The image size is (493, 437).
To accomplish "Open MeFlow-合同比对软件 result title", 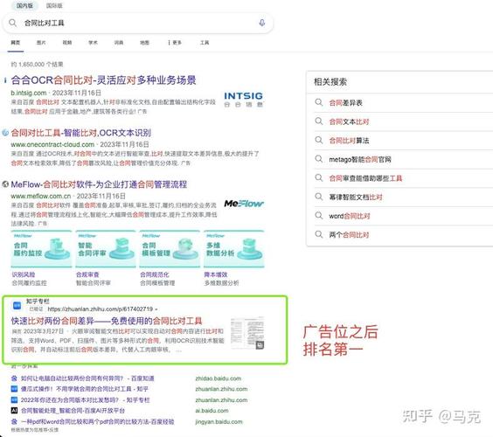I will (x=99, y=184).
